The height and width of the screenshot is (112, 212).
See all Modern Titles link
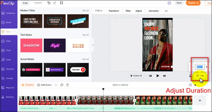point(85,10)
